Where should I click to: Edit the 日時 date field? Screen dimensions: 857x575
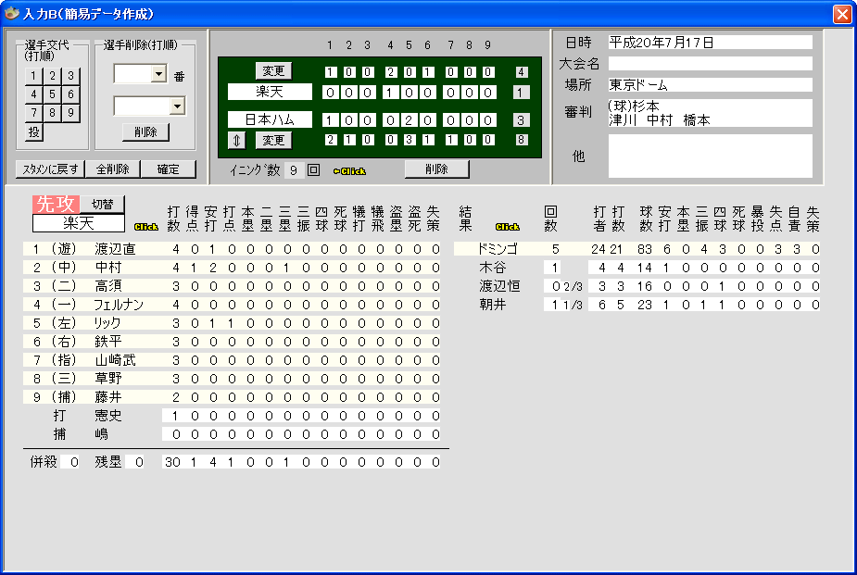pyautogui.click(x=710, y=43)
